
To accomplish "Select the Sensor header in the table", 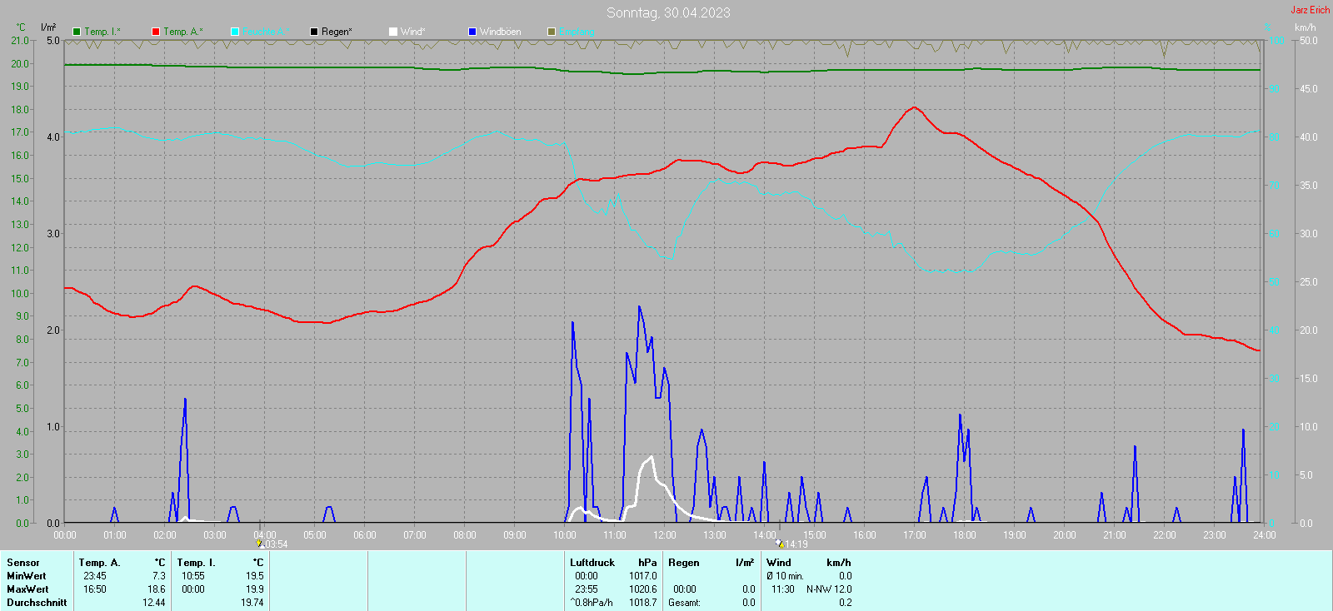I will pos(23,563).
